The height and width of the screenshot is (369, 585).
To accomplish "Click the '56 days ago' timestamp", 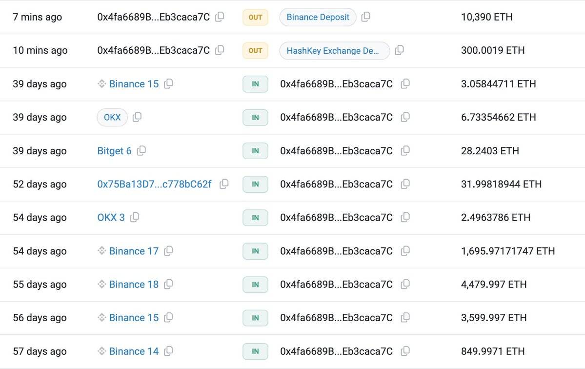I will pos(40,318).
